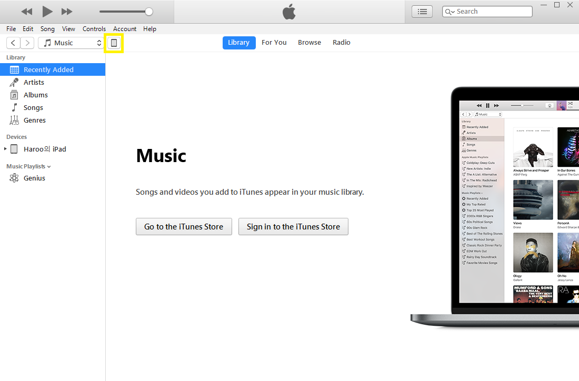Open the Up Next list view button
Screen dimensions: 579x381
[422, 12]
